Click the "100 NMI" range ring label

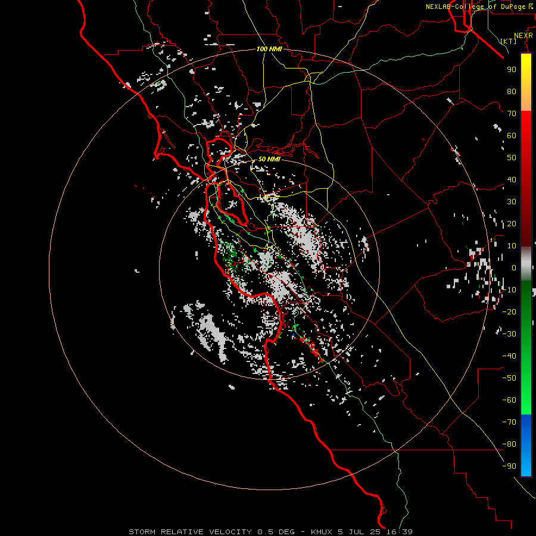click(269, 49)
